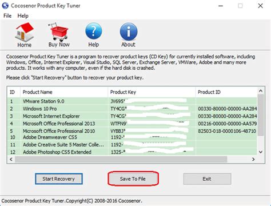Open the Buy Now shopping cart
271x206 pixels.
[59, 32]
